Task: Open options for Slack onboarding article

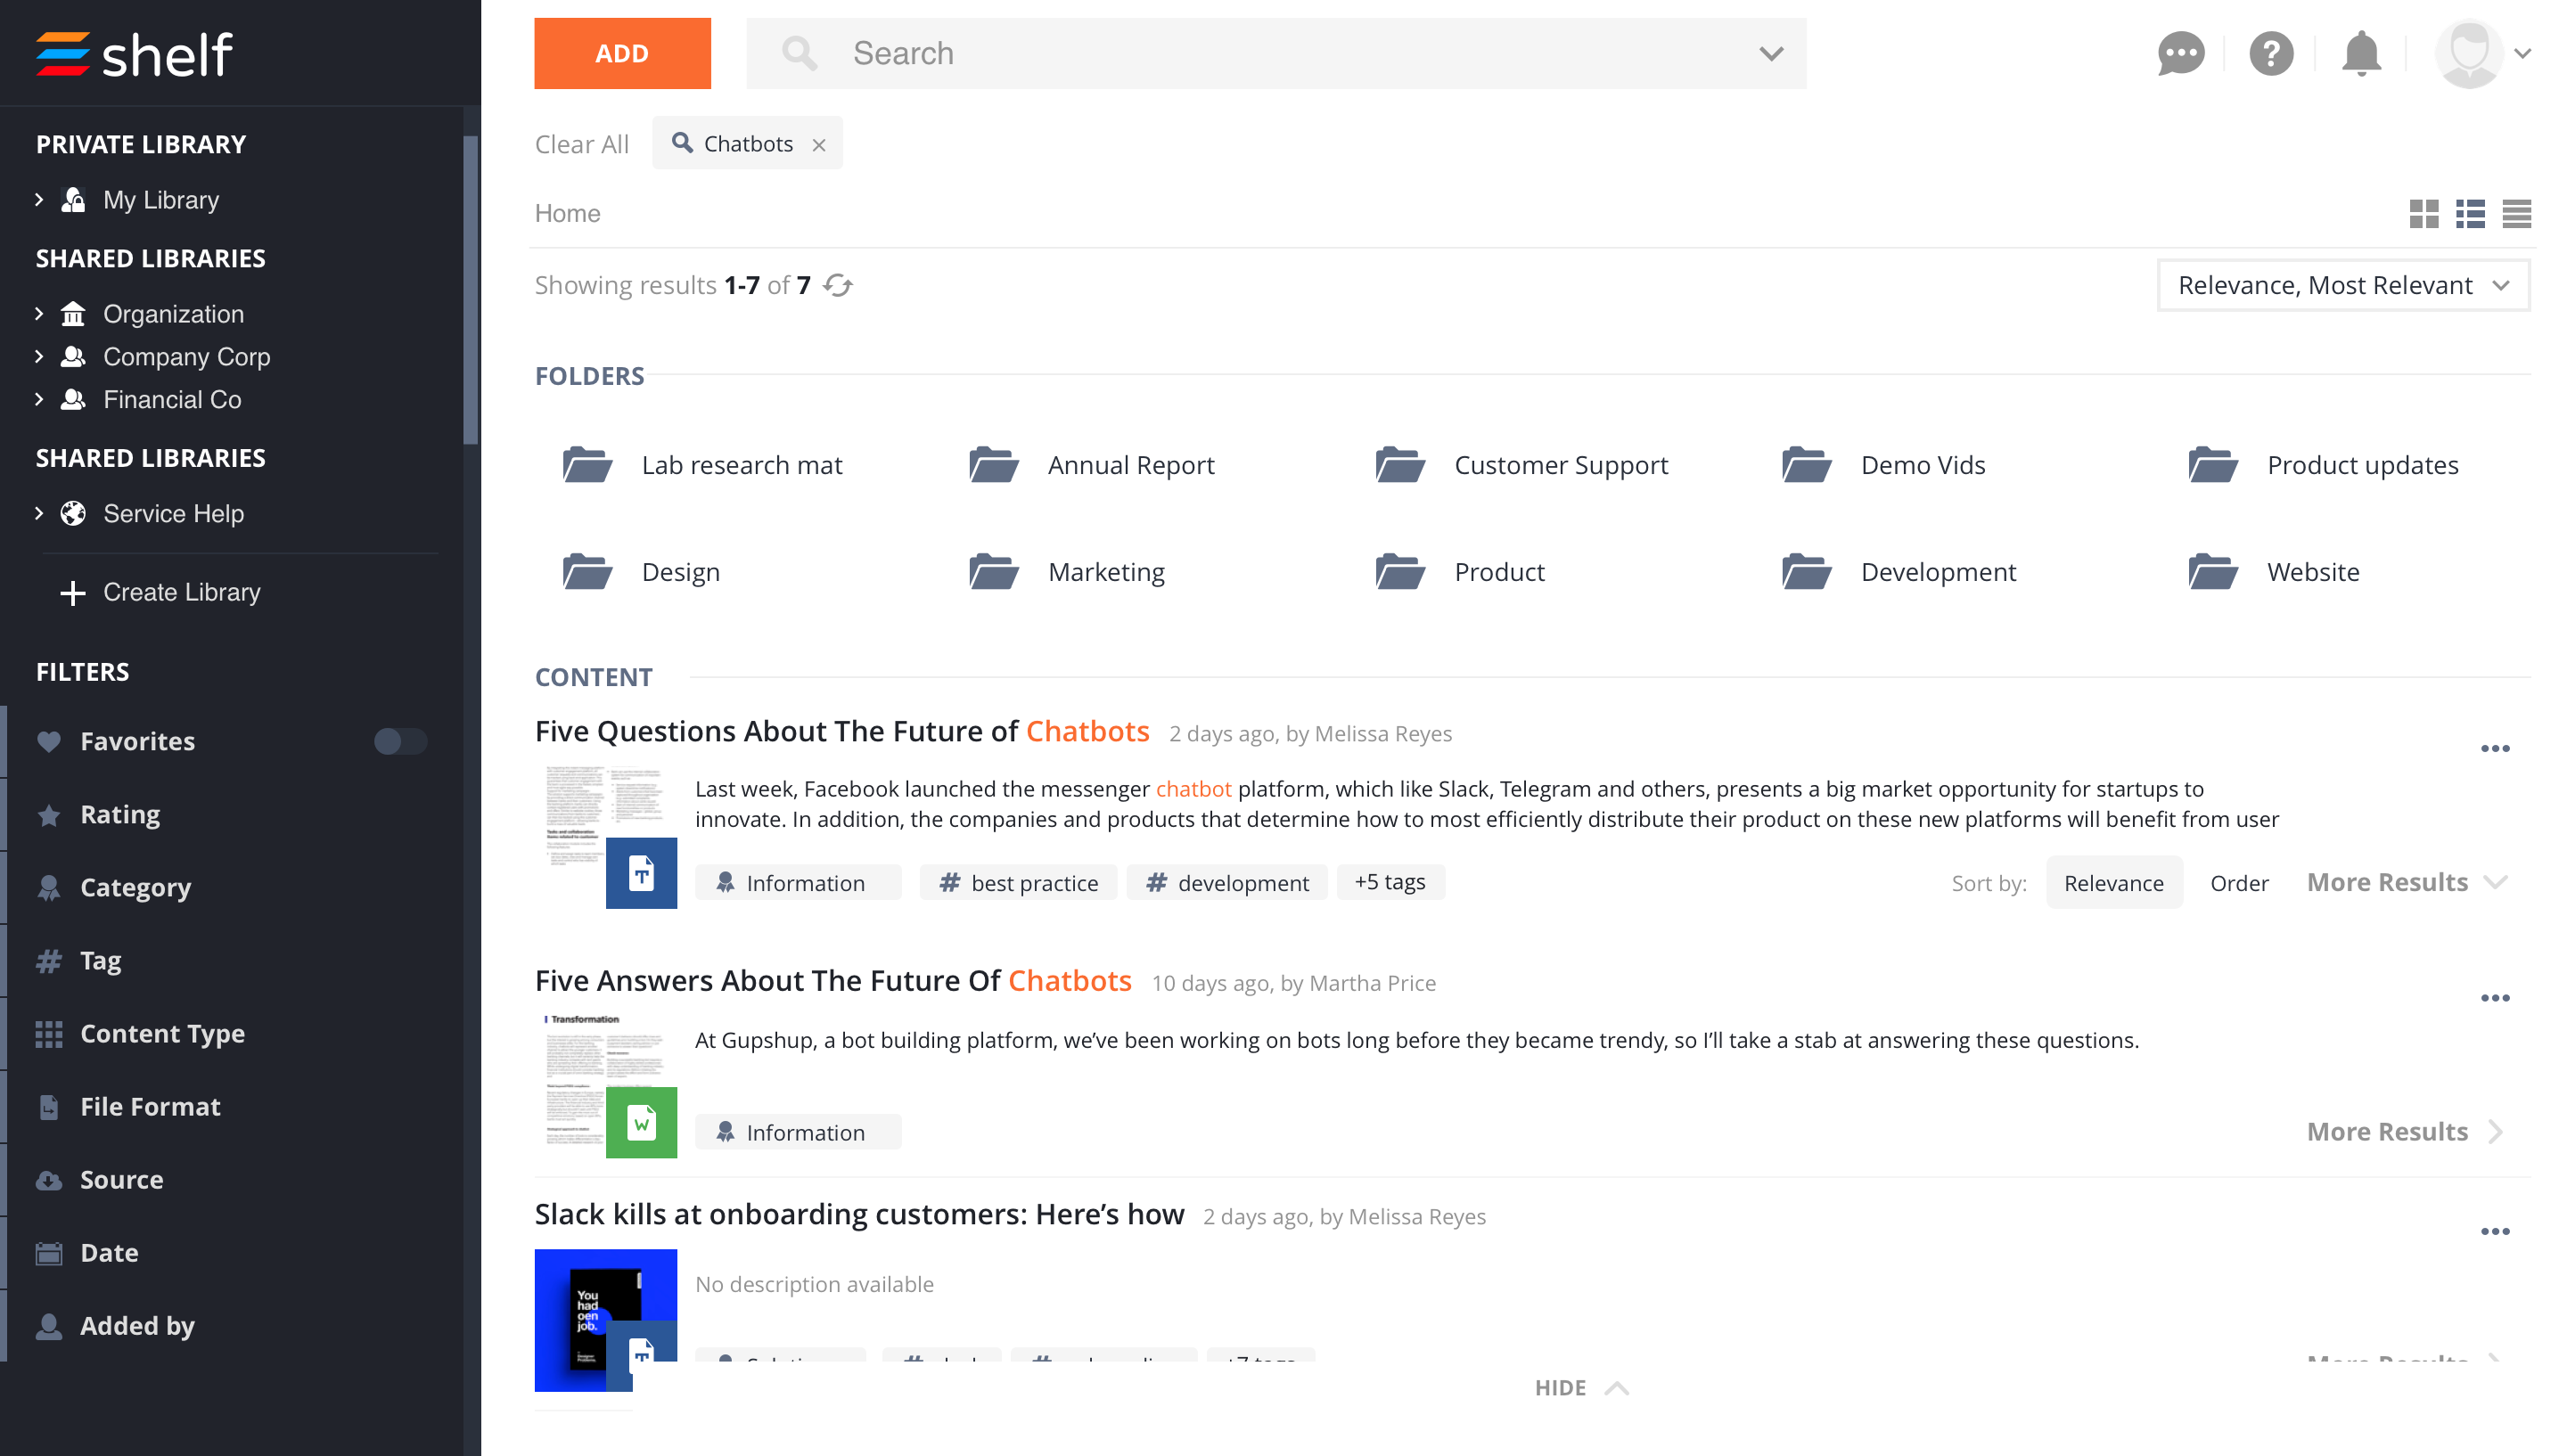Action: coord(2495,1232)
